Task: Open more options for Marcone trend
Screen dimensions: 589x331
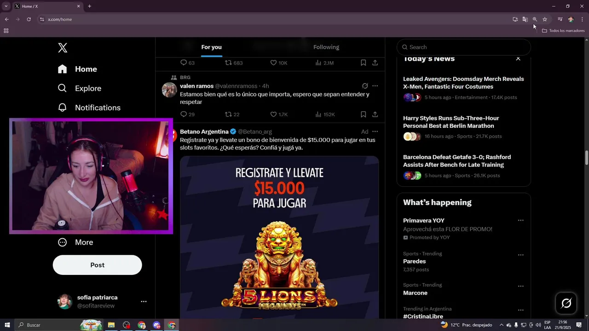Action: pos(520,286)
